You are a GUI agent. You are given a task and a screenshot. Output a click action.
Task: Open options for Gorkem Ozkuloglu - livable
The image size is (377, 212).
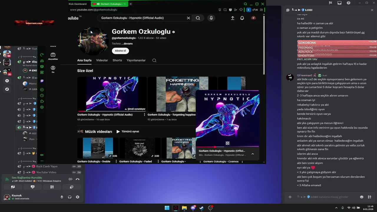pyautogui.click(x=116, y=161)
